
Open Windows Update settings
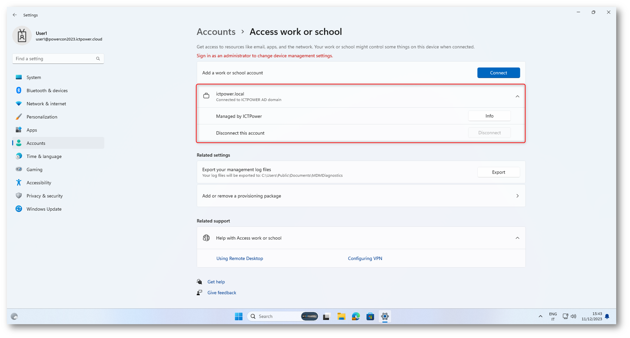pos(58,209)
